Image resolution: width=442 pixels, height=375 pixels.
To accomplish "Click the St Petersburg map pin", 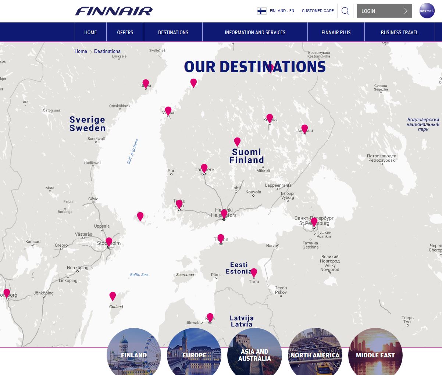I will pos(314,222).
